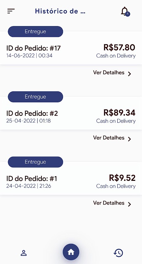
Task: Tap the notification count badge
Action: (x=128, y=14)
